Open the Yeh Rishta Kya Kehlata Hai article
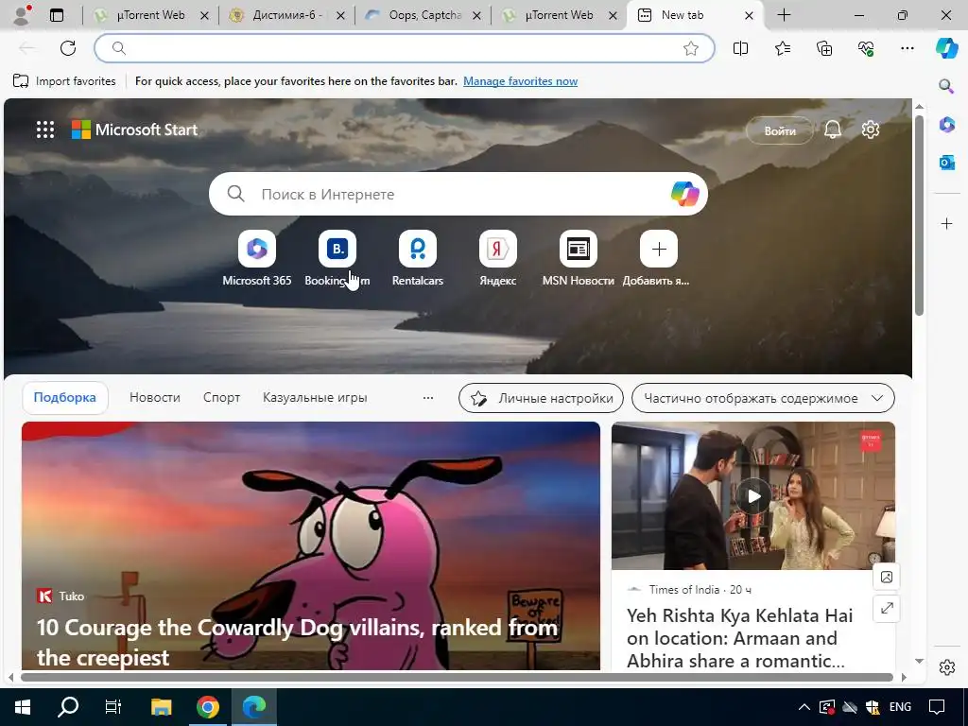This screenshot has height=726, width=968. pyautogui.click(x=739, y=638)
